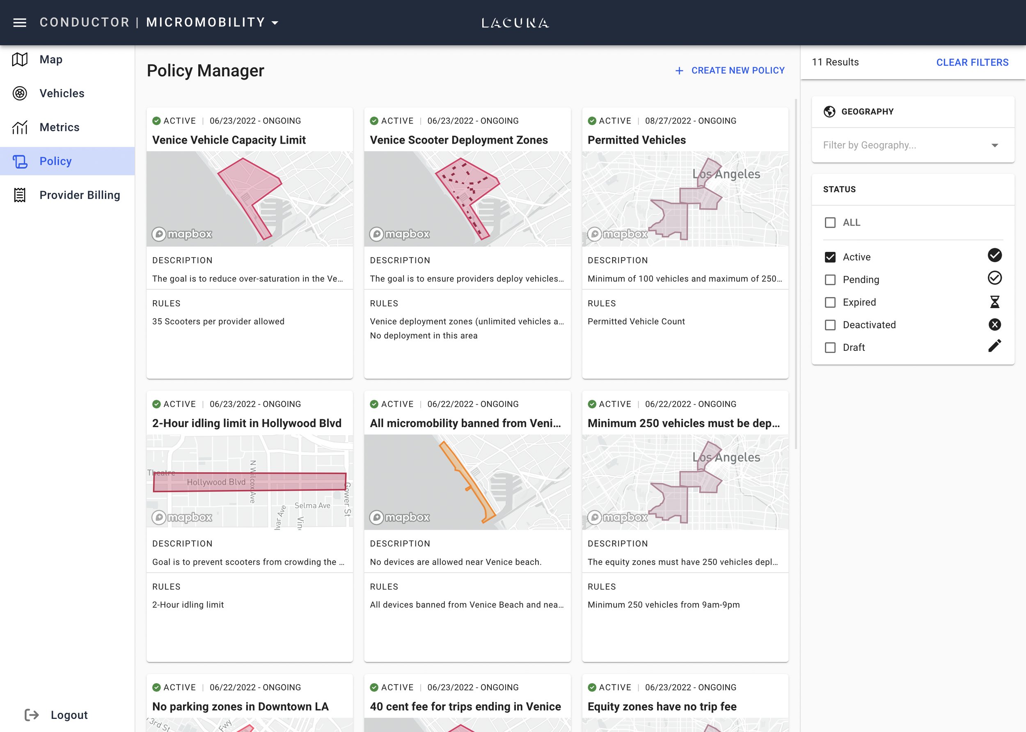Click the hourglass Expired icon
This screenshot has width=1026, height=732.
994,302
